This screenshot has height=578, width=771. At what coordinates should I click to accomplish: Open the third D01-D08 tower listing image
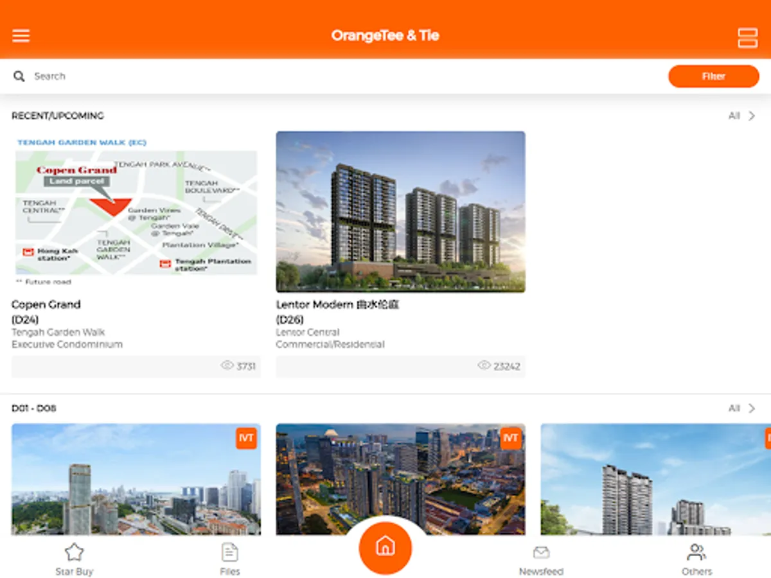[655, 479]
